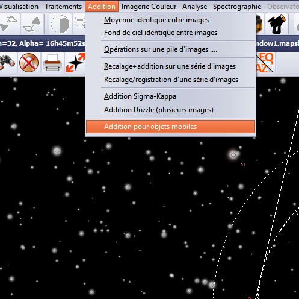This screenshot has width=299, height=299.
Task: Select Addition pour objets mobiles
Action: point(170,127)
